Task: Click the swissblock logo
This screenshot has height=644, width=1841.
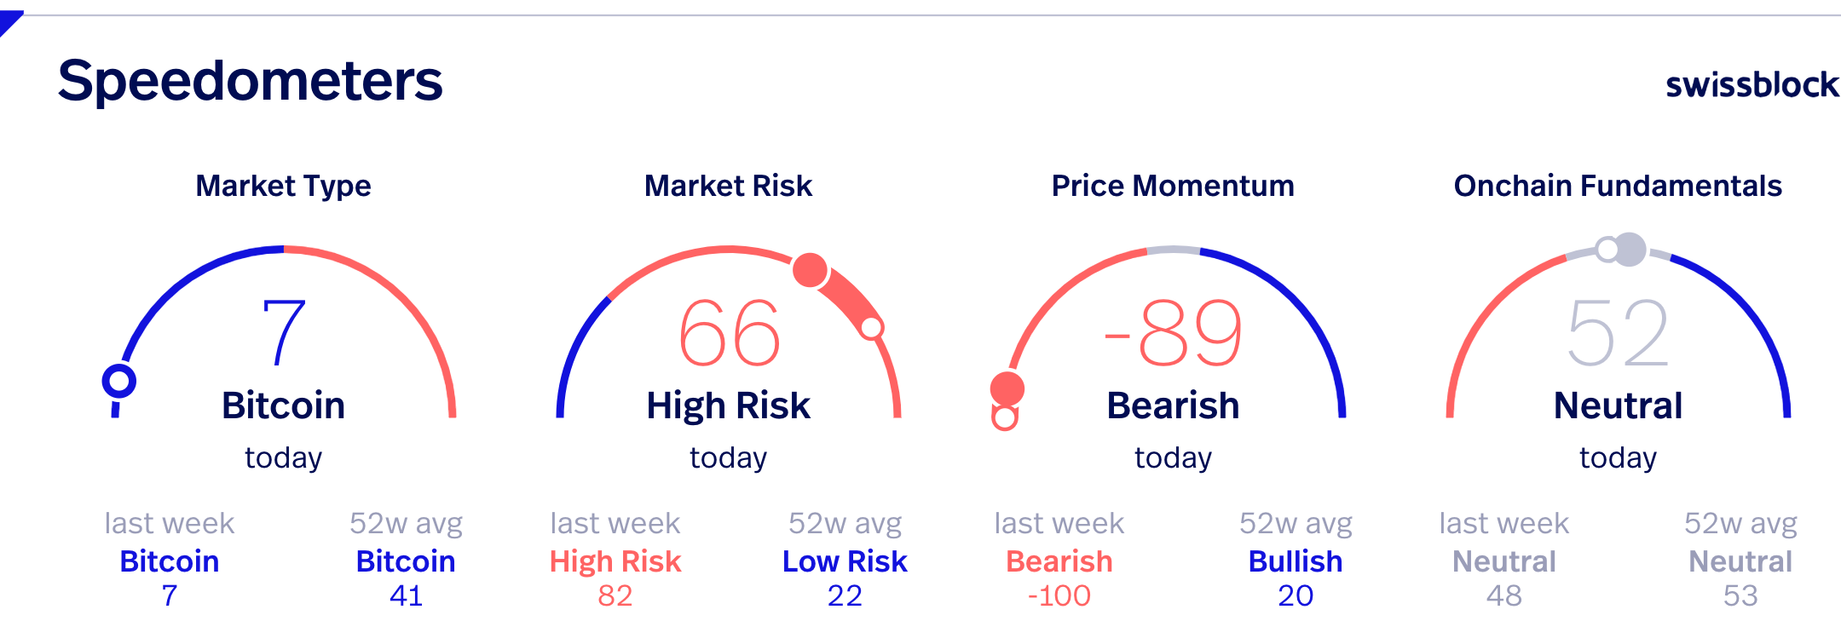Action: pos(1752,84)
